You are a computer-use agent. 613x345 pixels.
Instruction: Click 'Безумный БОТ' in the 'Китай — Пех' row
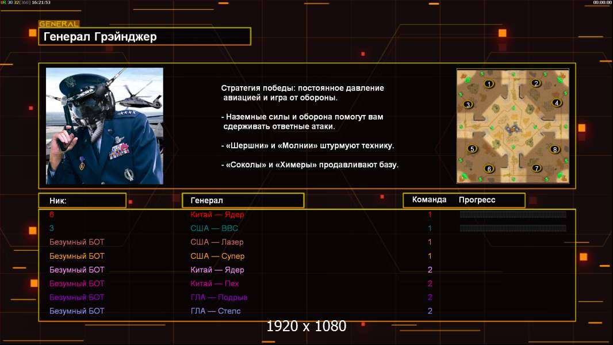[76, 283]
